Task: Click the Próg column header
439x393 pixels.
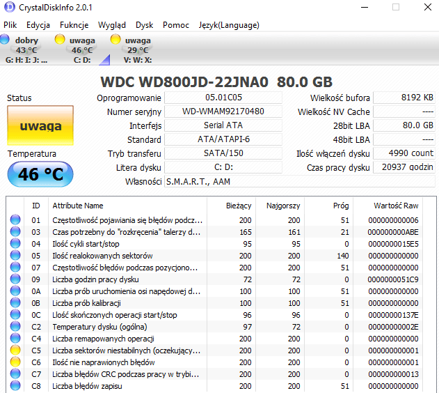Action: (328, 206)
